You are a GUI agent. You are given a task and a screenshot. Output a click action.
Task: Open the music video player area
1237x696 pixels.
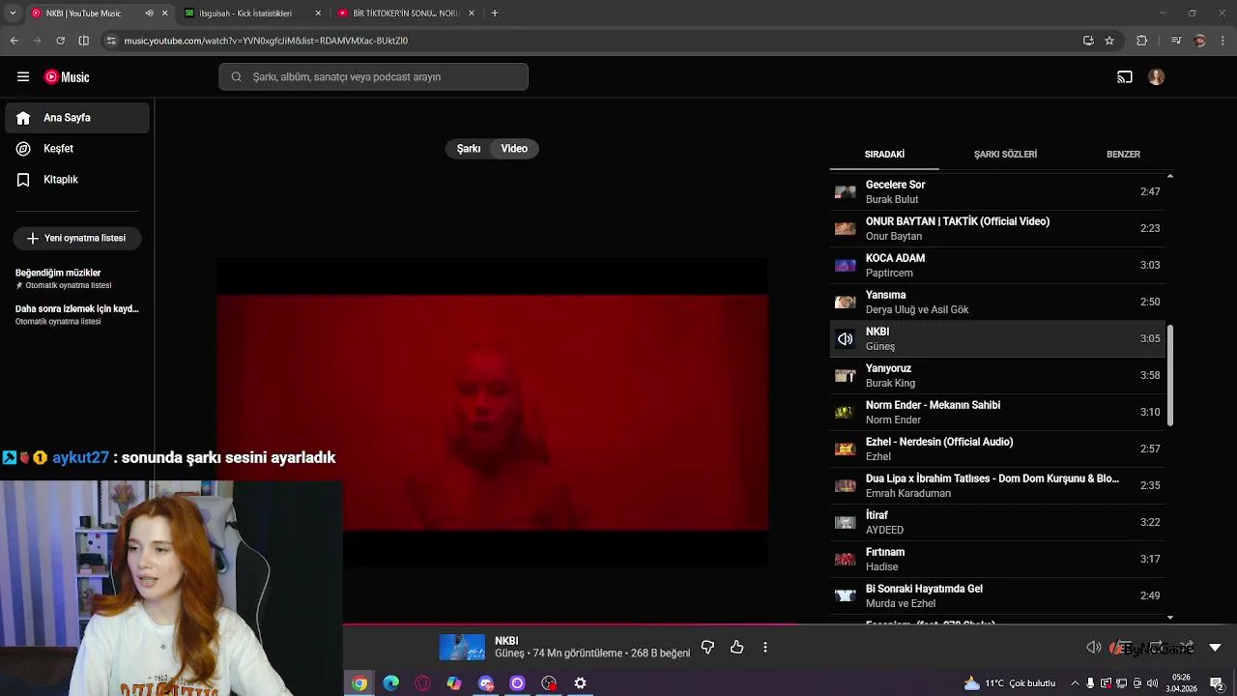coord(493,413)
